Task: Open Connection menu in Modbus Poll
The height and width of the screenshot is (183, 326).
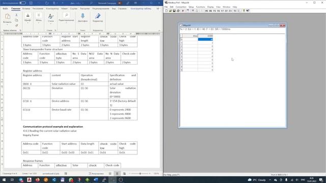Action: (181, 7)
